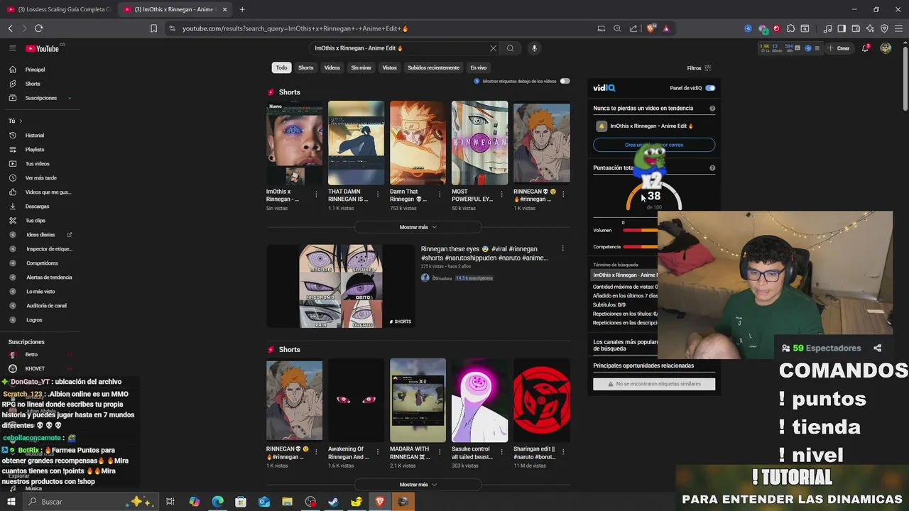Toggle the Panel de vidIQ switch
909x511 pixels.
(710, 88)
